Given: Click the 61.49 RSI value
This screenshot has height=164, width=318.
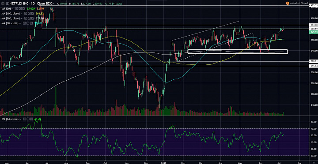Looking at the screenshot, I should [x=38, y=119].
